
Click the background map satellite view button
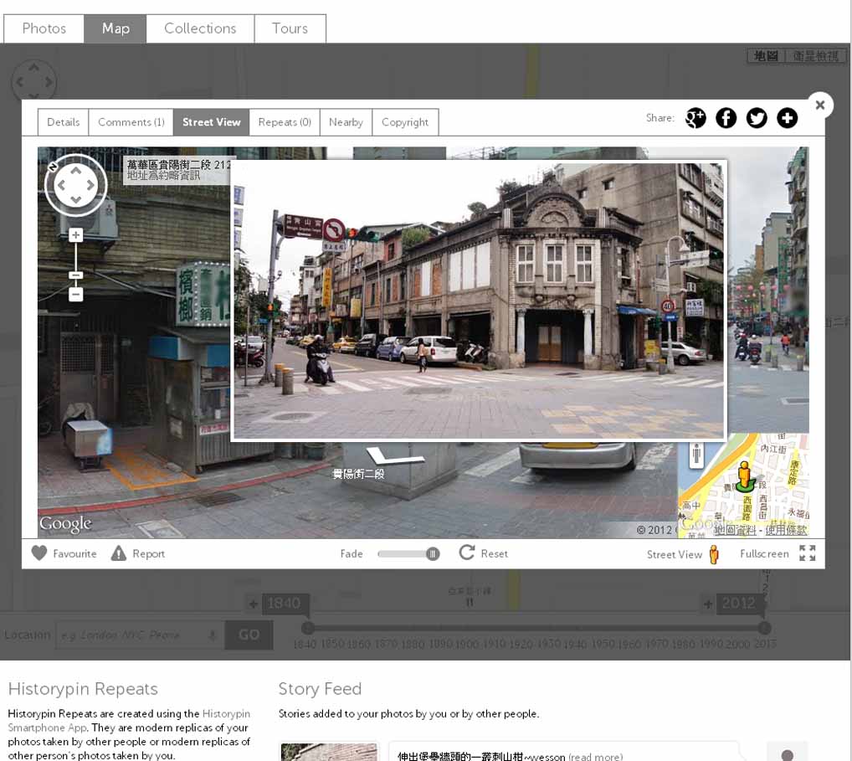[x=816, y=56]
